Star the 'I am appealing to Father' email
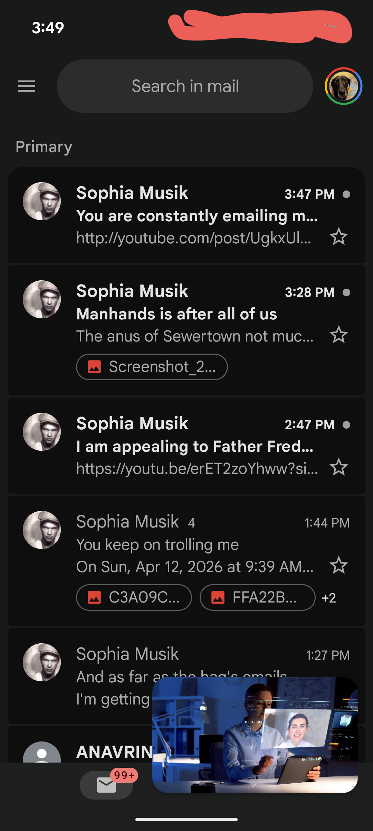373x831 pixels. 338,467
